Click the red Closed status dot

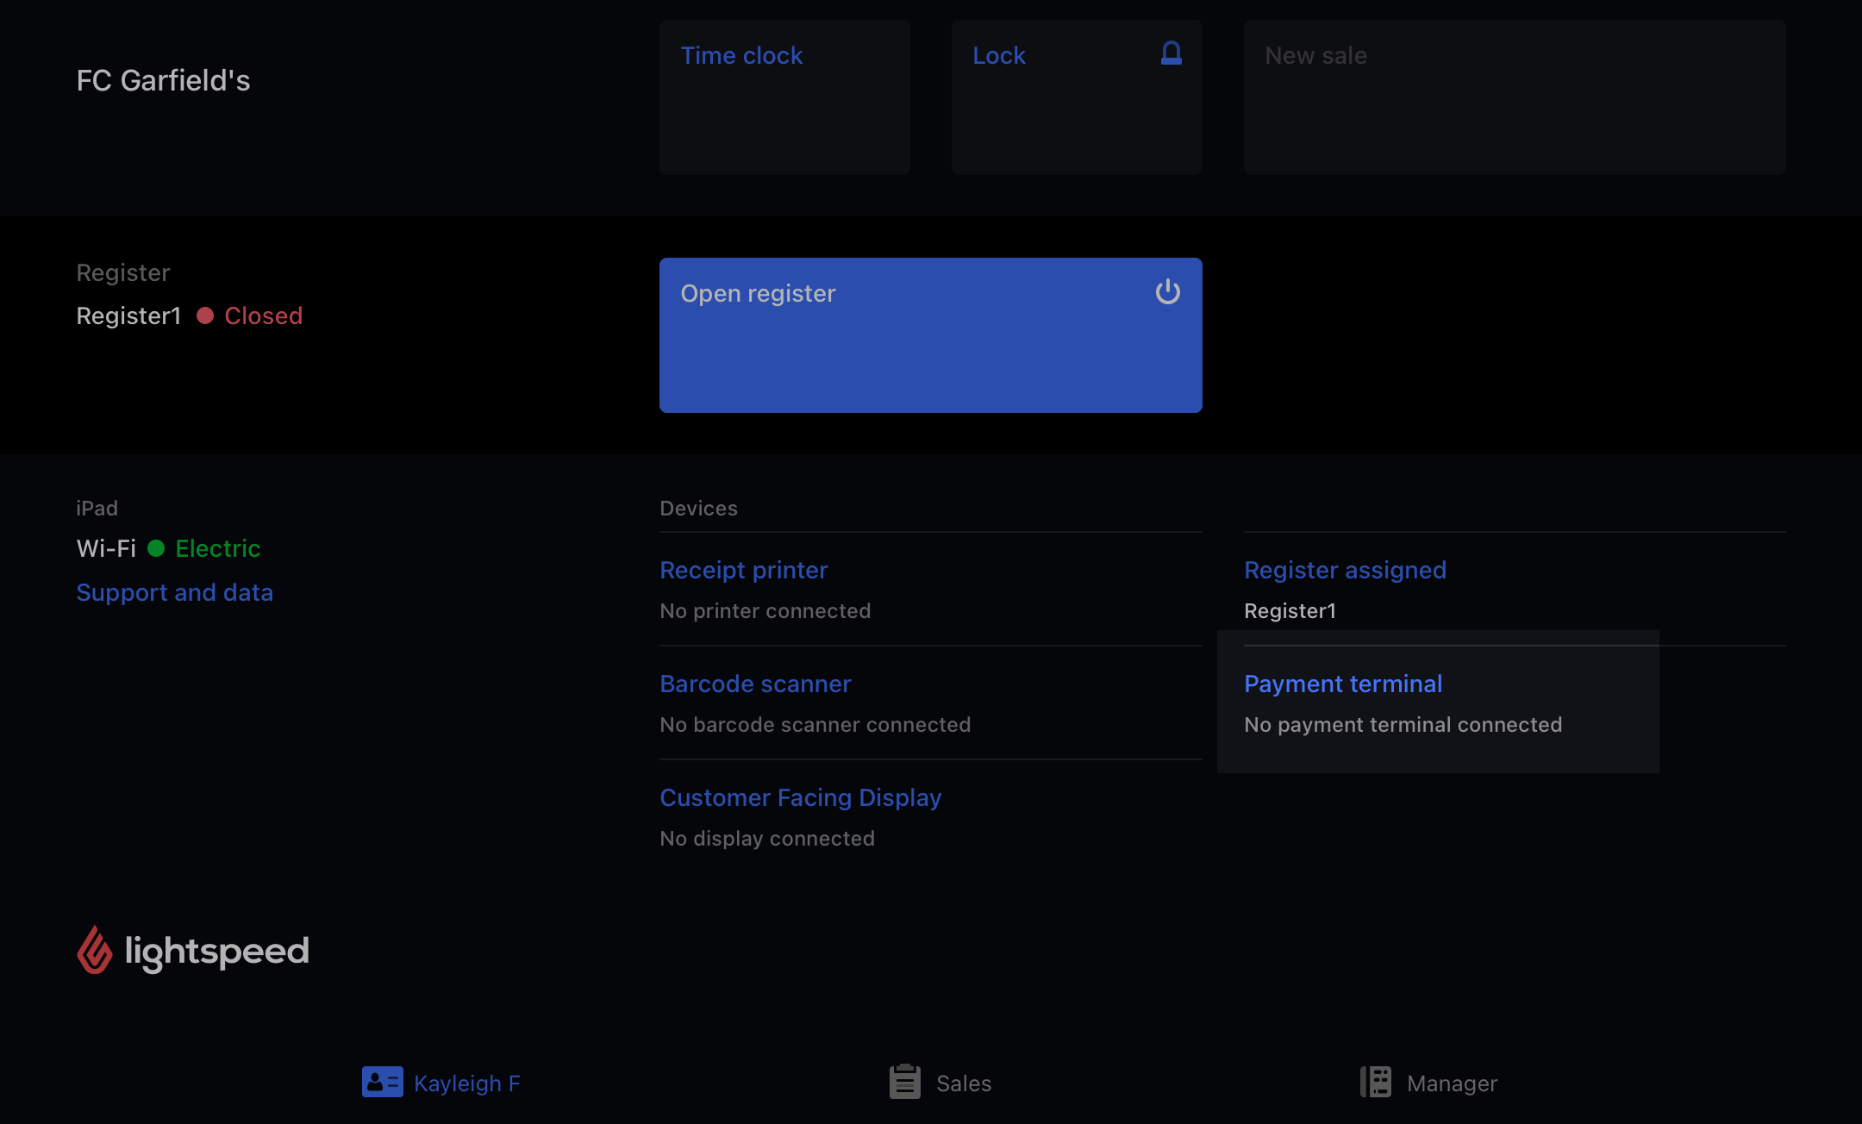pyautogui.click(x=205, y=315)
